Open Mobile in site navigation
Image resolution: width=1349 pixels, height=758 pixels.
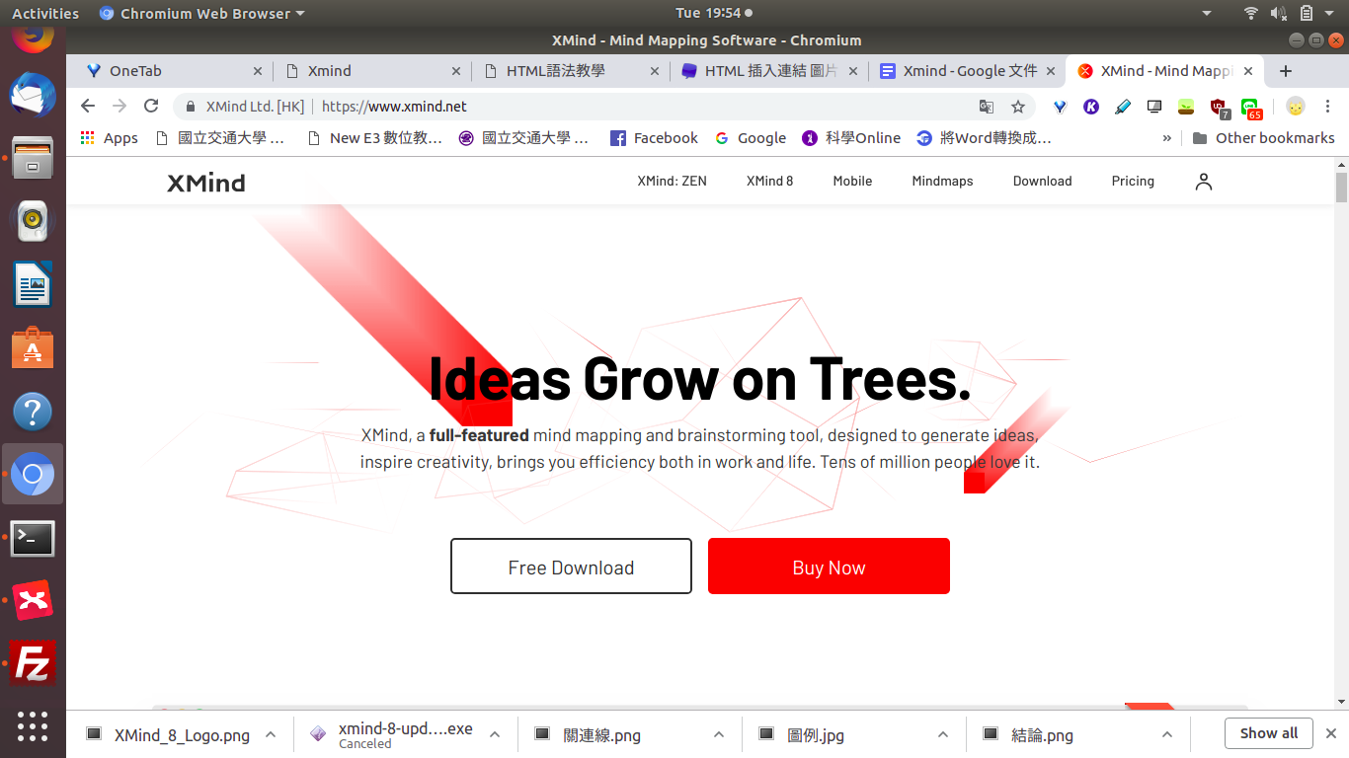tap(852, 182)
